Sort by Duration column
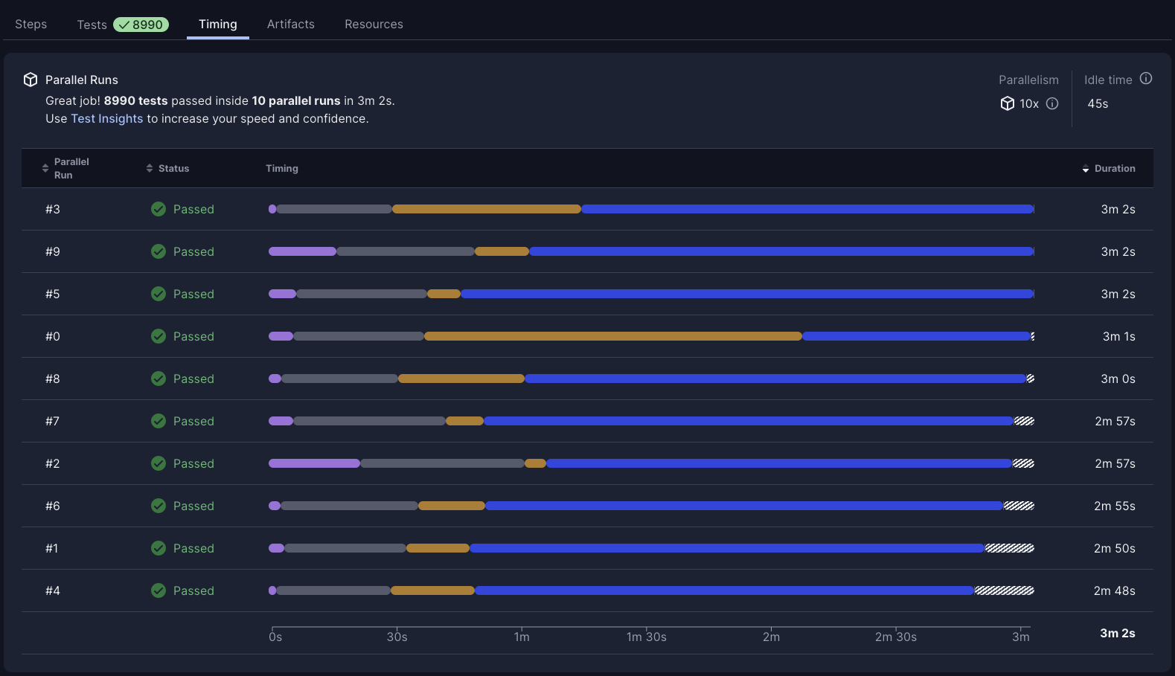The height and width of the screenshot is (676, 1175). click(x=1109, y=168)
